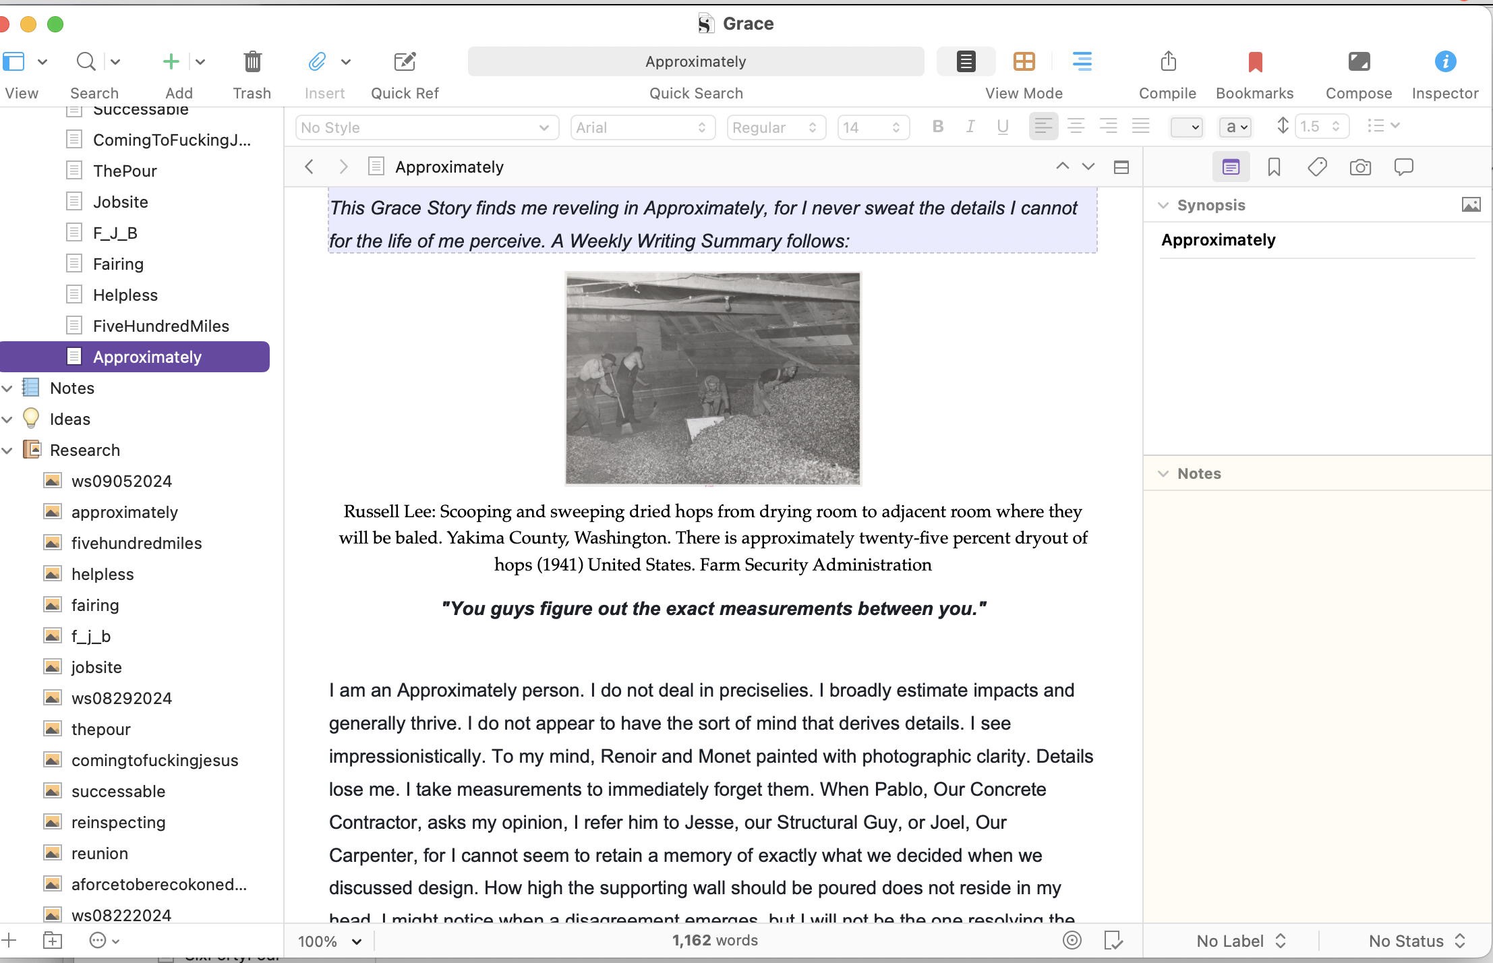Show inspector Bookmarks tab

[x=1274, y=167]
